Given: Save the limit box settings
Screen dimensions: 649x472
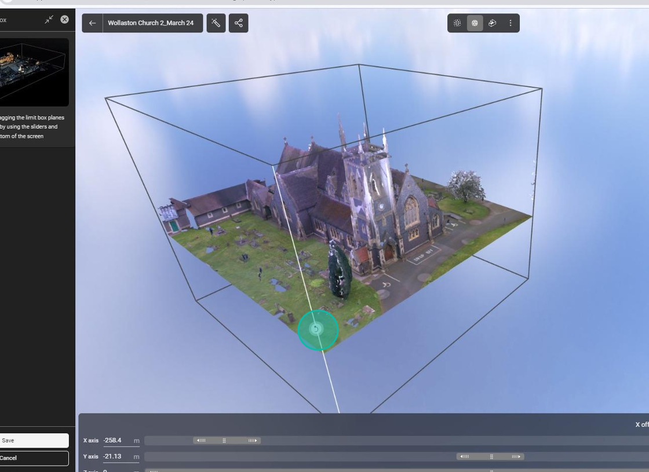Looking at the screenshot, I should (x=33, y=441).
